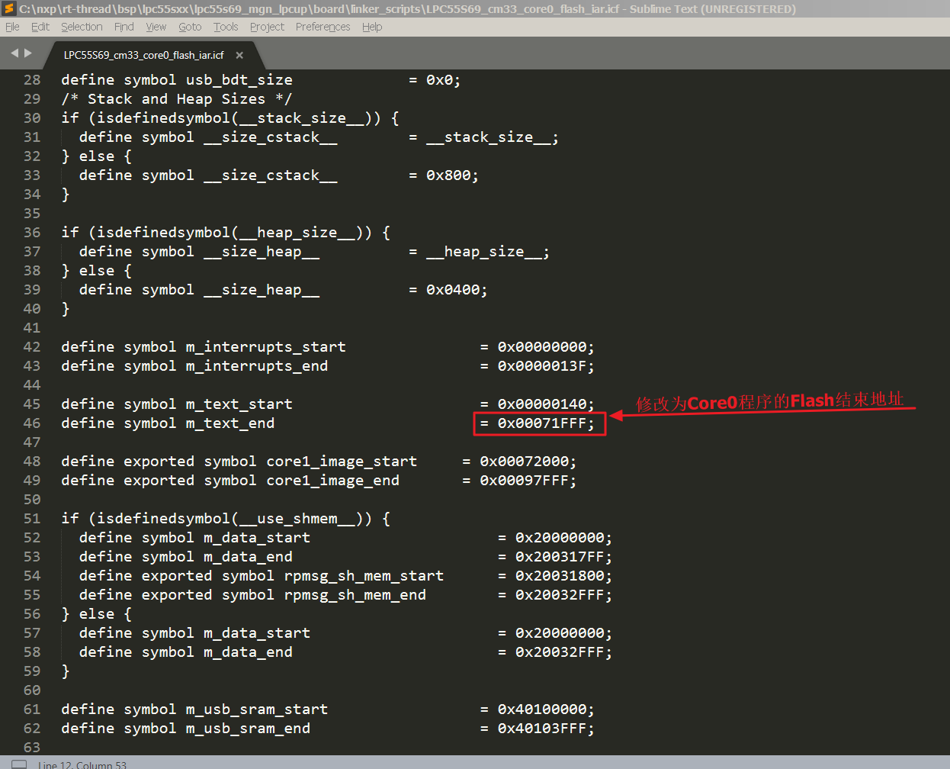The width and height of the screenshot is (950, 769).
Task: Open the Goto menu
Action: 190,27
